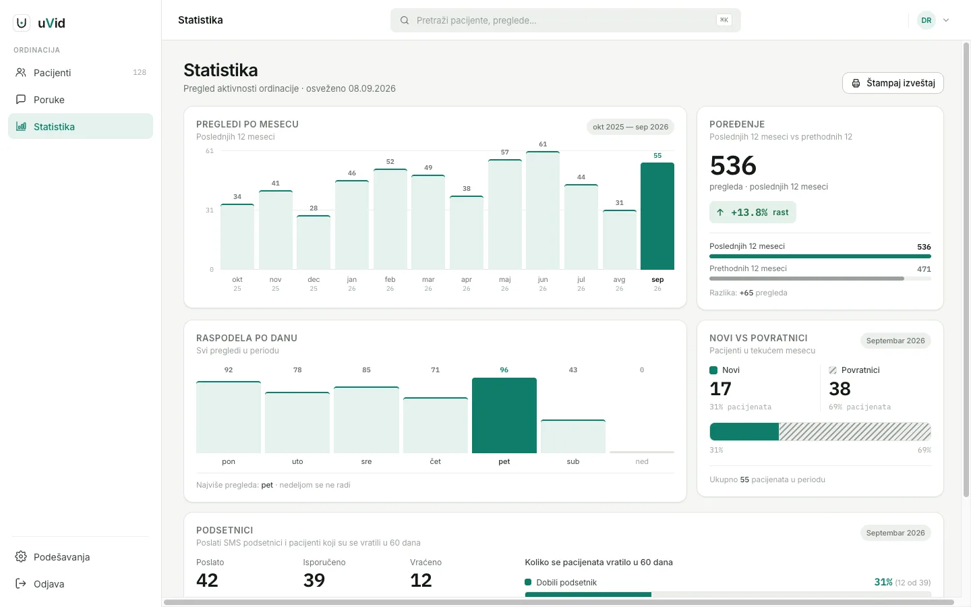Click the Novi count value 17
The height and width of the screenshot is (607, 971).
point(720,389)
